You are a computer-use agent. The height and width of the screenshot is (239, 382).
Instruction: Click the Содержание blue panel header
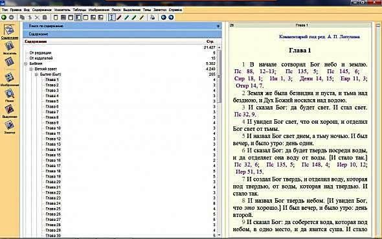click(122, 34)
